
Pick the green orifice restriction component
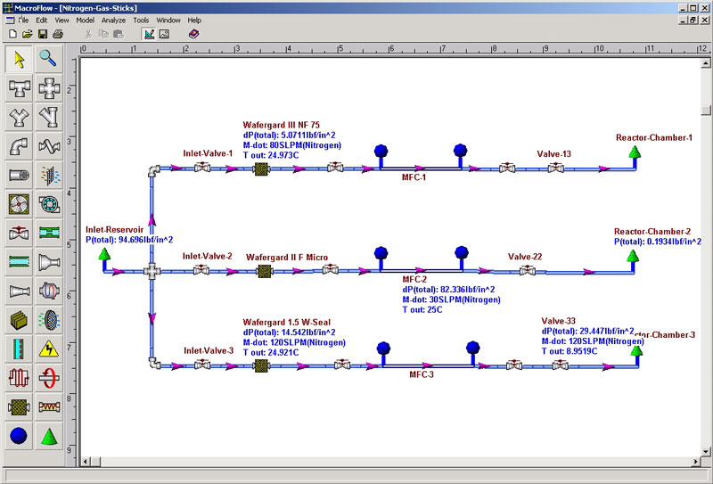click(x=49, y=233)
